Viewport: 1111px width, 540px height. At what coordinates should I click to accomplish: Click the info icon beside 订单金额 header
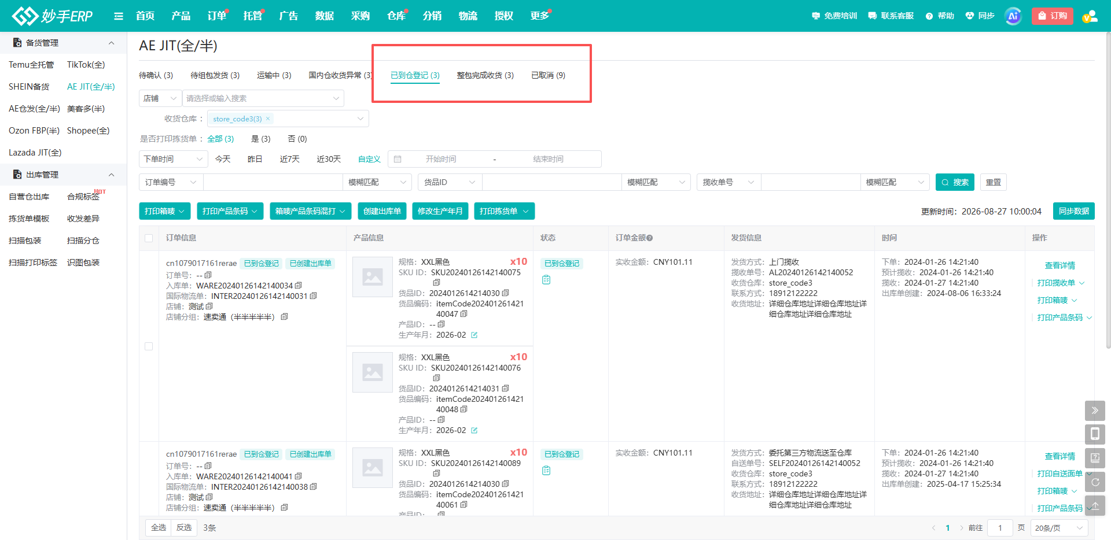pos(650,238)
